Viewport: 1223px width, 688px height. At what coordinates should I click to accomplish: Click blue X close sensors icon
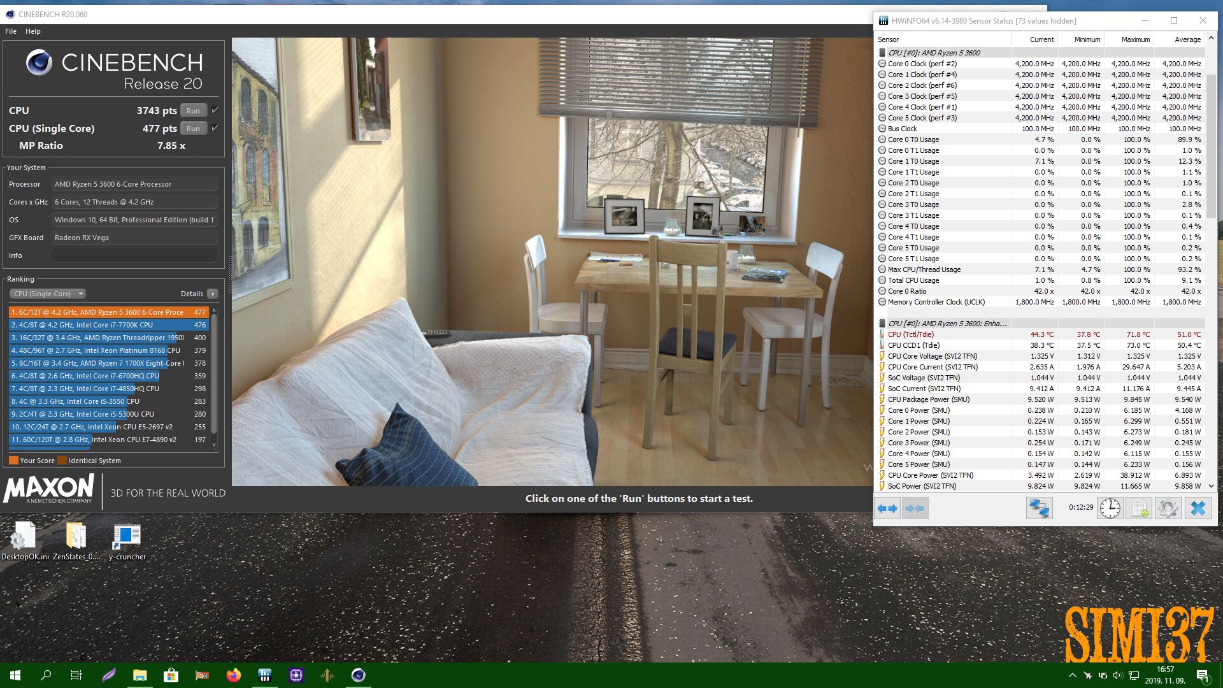pyautogui.click(x=1198, y=508)
